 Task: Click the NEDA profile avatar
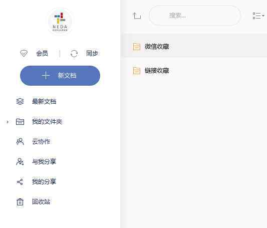point(60,22)
